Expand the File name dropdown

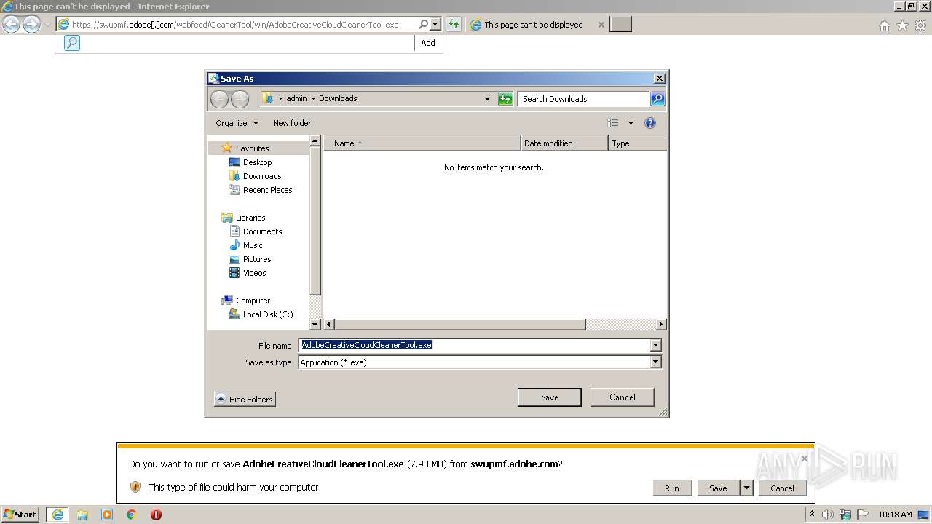click(655, 345)
